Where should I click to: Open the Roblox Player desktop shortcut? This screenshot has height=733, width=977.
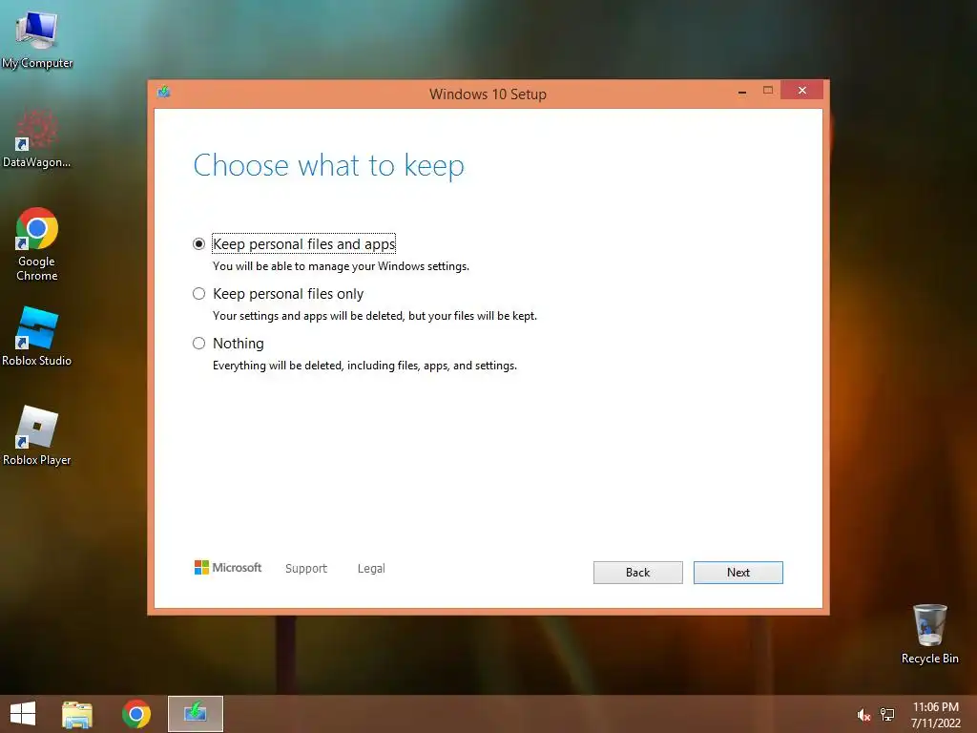coord(37,435)
